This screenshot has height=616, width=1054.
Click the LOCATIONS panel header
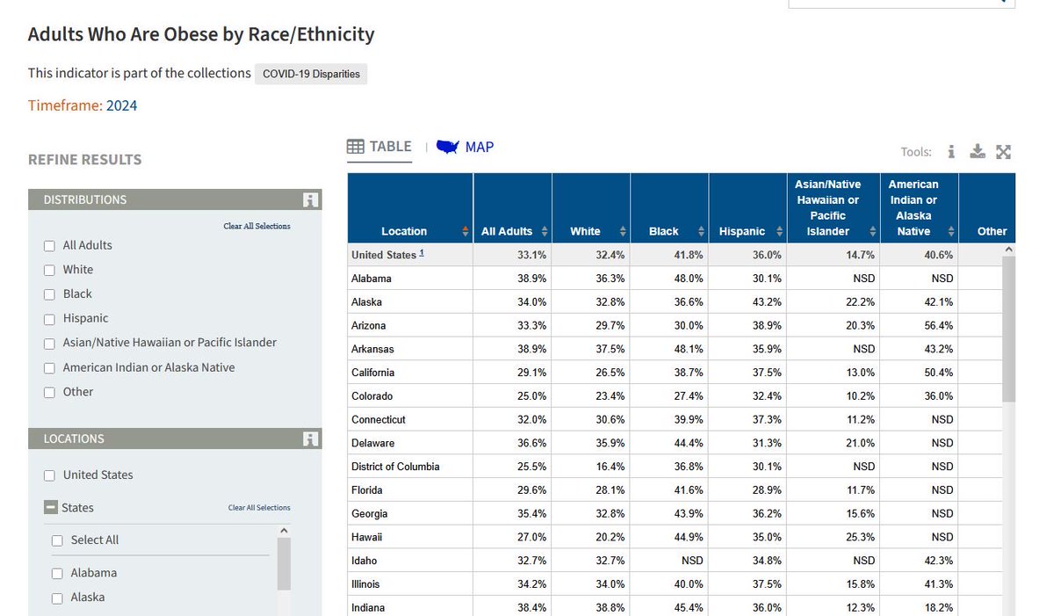click(x=175, y=438)
